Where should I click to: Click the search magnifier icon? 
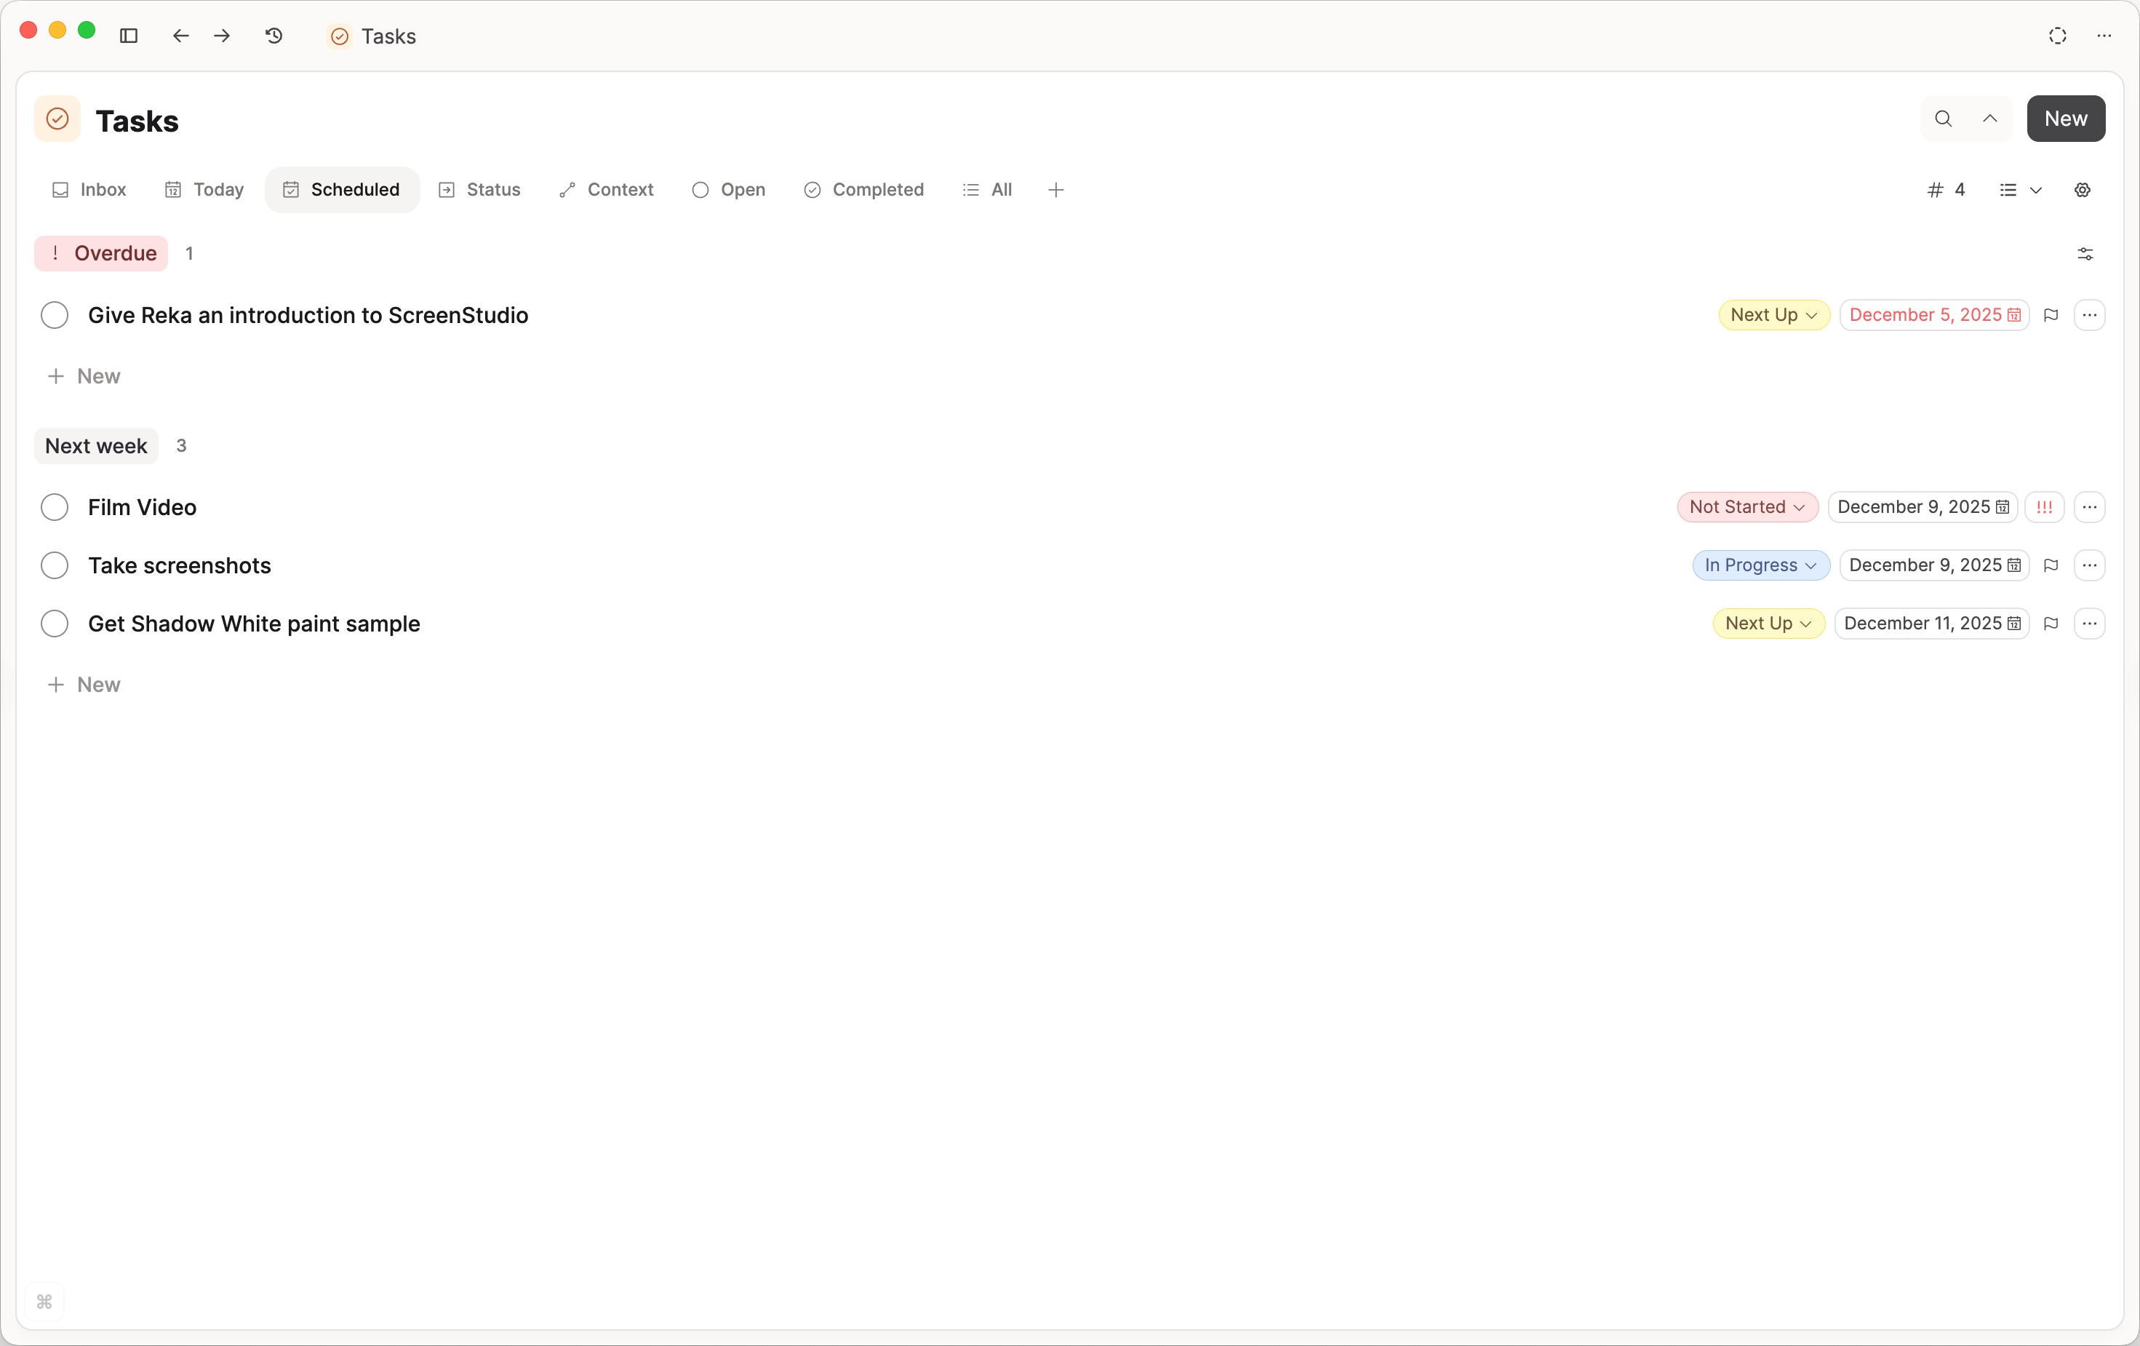pos(1943,119)
